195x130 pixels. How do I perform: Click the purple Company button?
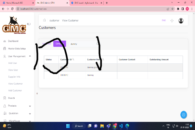click(59, 44)
